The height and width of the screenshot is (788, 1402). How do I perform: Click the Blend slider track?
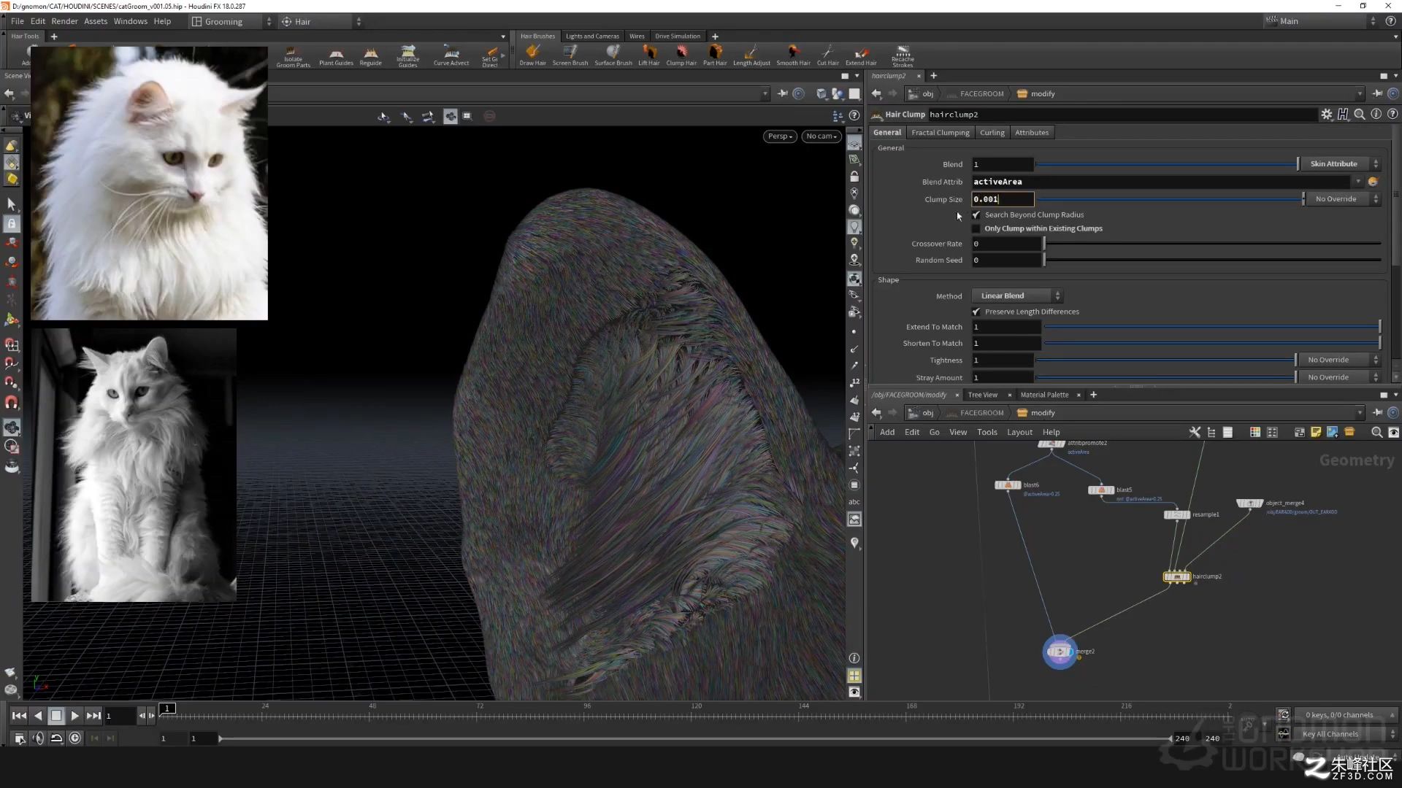(1166, 164)
